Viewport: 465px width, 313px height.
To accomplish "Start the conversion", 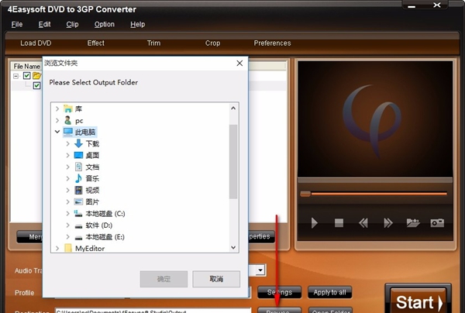I will [x=418, y=301].
